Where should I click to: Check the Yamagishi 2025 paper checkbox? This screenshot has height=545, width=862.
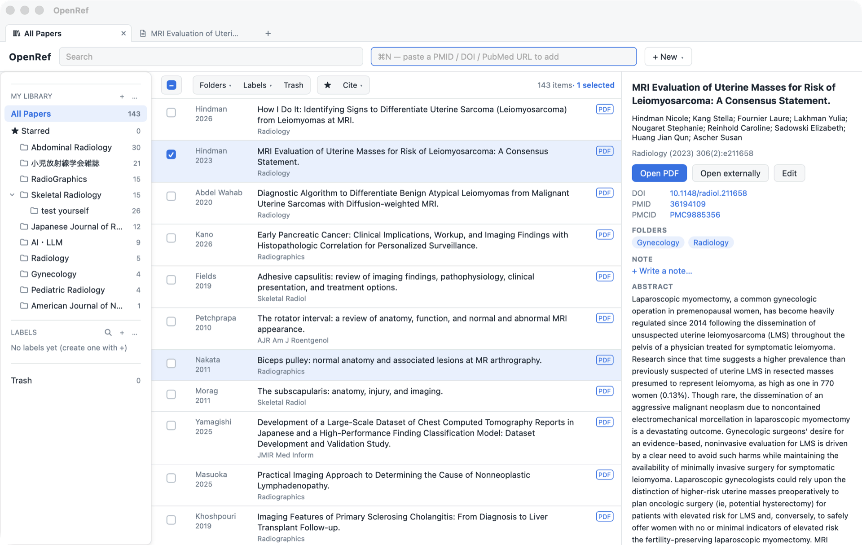(x=171, y=426)
